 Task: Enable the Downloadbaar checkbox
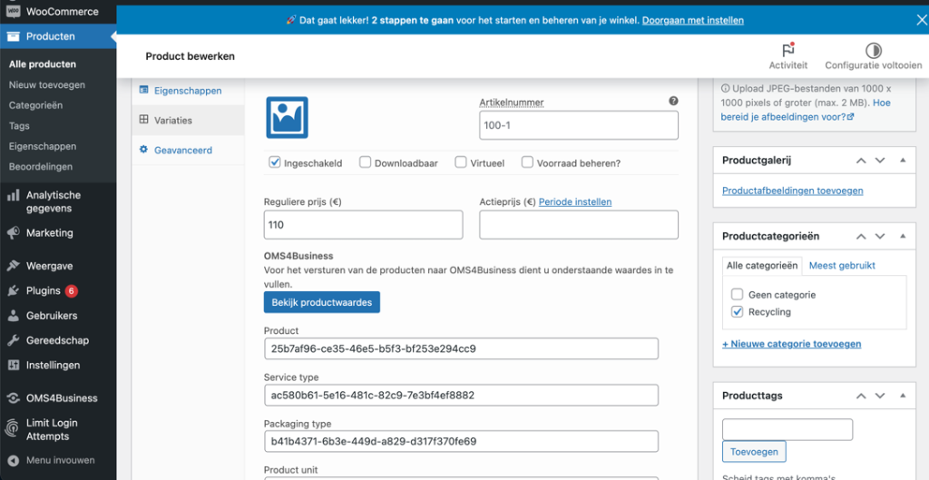point(365,162)
